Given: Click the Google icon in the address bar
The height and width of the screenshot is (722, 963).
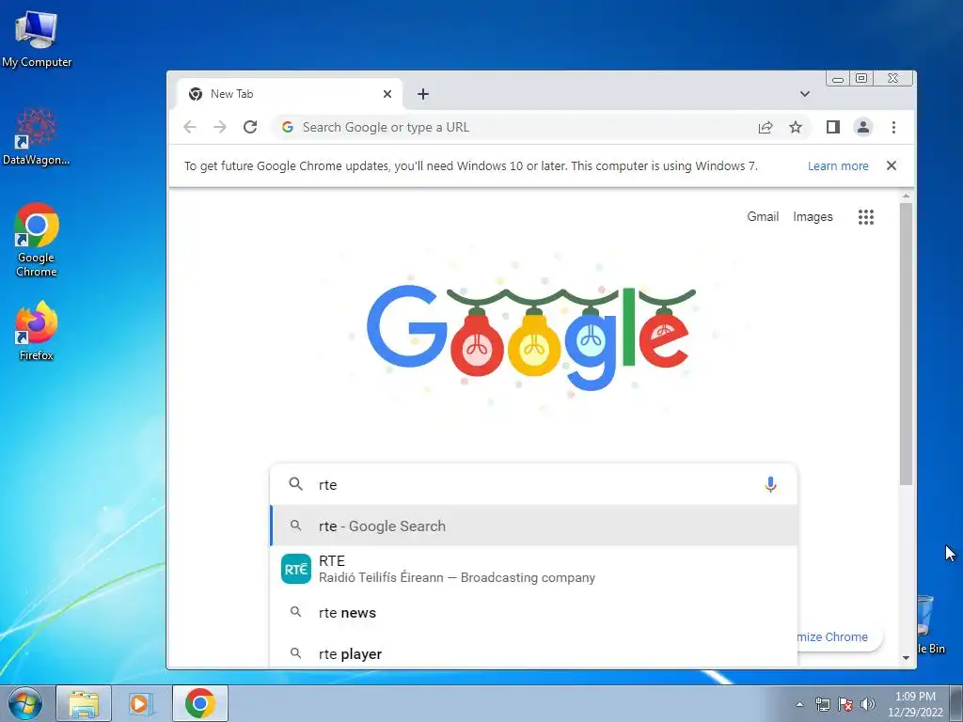Looking at the screenshot, I should click(288, 127).
